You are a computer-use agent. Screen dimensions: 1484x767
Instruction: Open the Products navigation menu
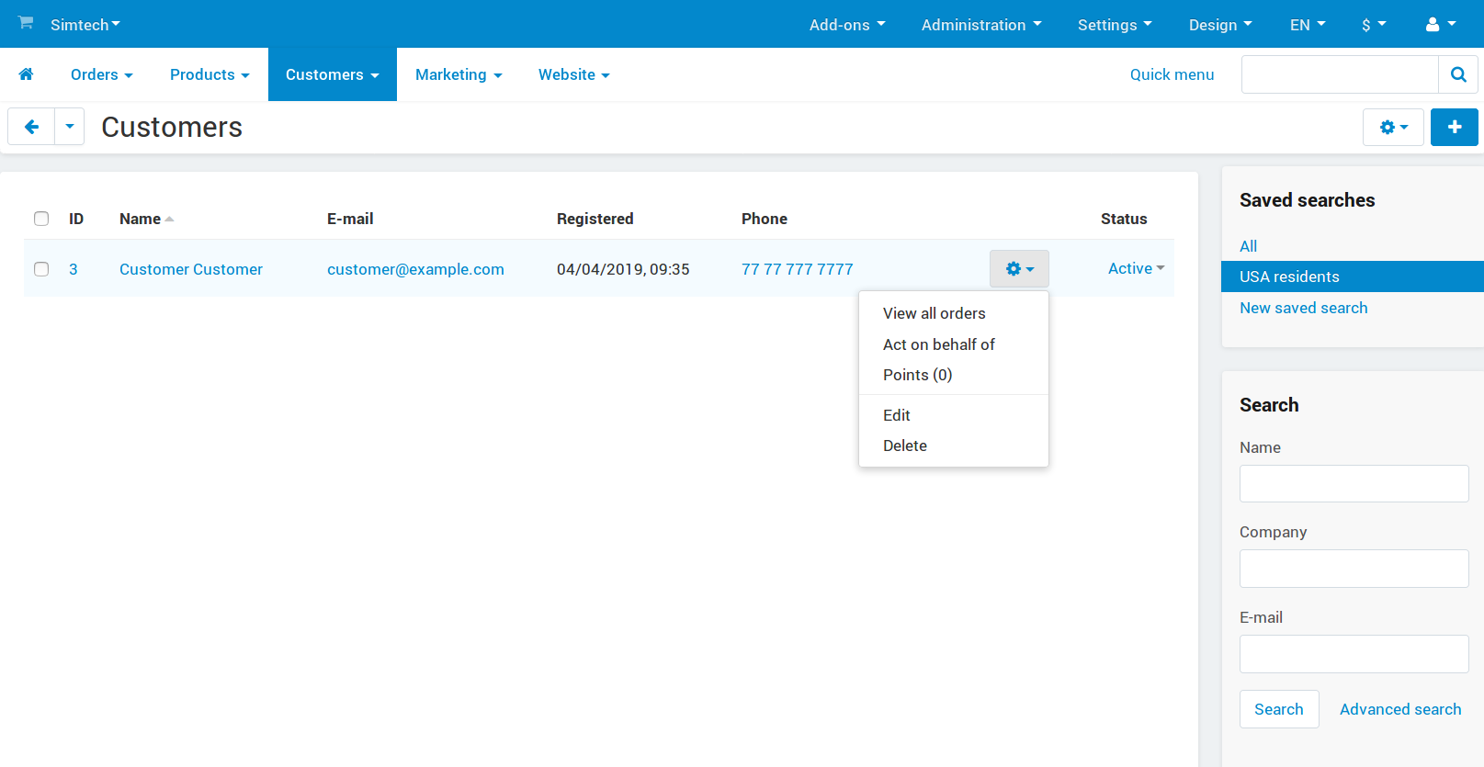pos(210,74)
